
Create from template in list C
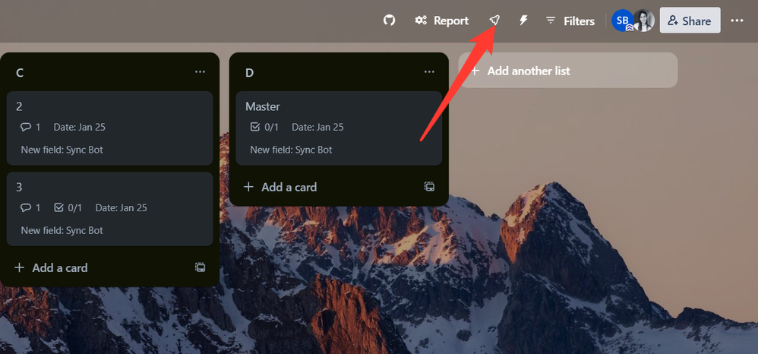click(x=201, y=267)
